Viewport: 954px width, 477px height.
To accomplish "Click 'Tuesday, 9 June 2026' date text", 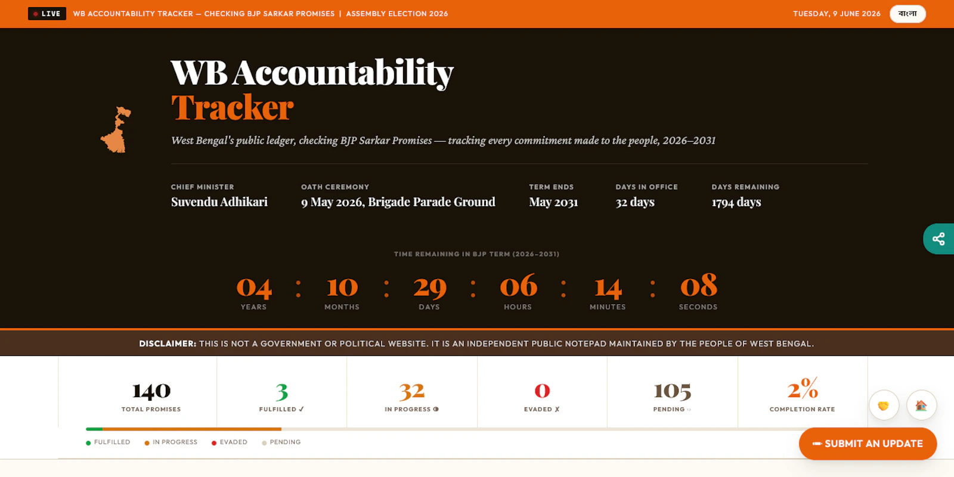I will point(837,14).
